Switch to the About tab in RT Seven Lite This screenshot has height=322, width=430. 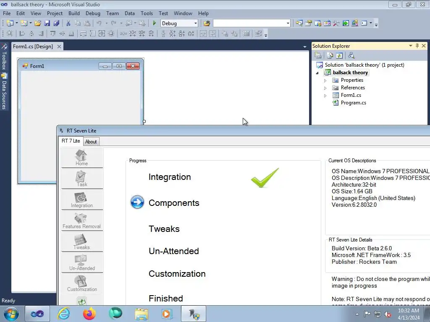tap(91, 142)
